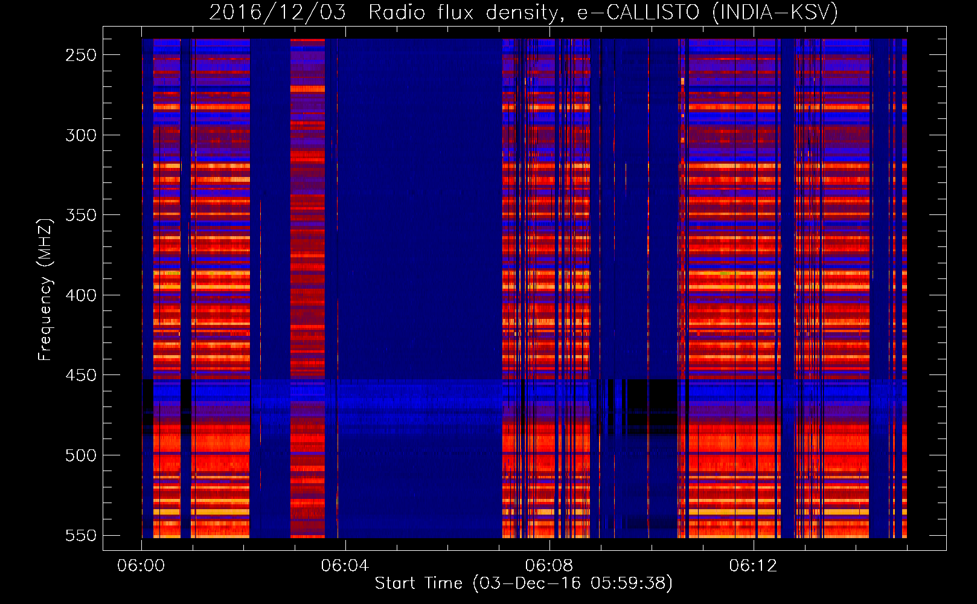Click the 350 frequency tick label

[81, 215]
